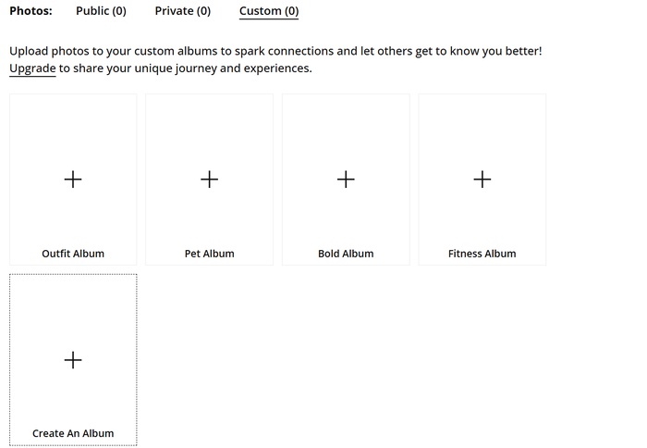
Task: Open the Bold Album card
Action: 346,180
